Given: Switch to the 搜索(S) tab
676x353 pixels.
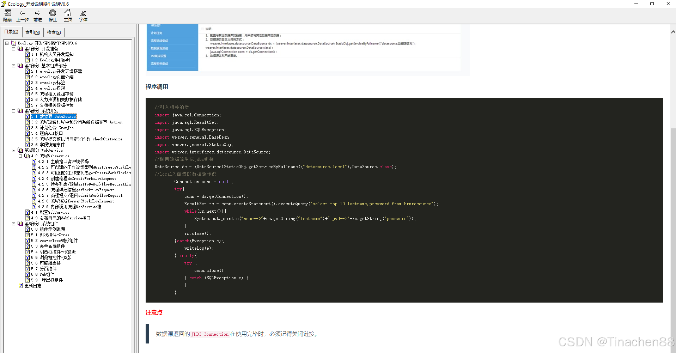Looking at the screenshot, I should [54, 32].
